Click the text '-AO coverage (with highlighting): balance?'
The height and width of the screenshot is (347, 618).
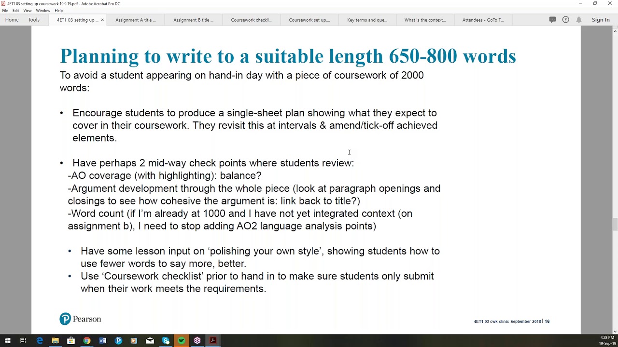click(x=165, y=176)
